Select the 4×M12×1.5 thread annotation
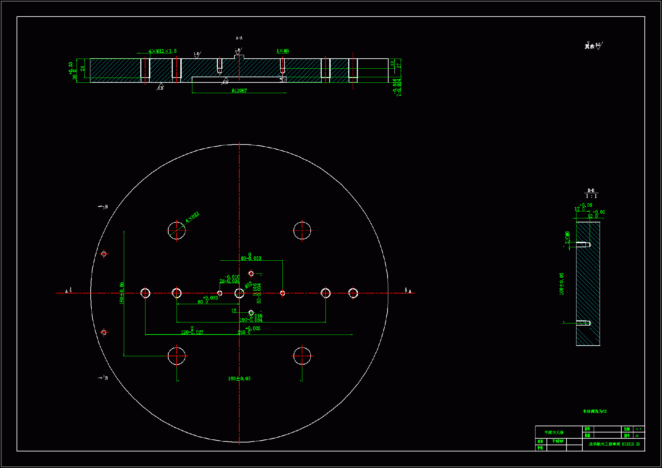This screenshot has height=468, width=662. [162, 51]
